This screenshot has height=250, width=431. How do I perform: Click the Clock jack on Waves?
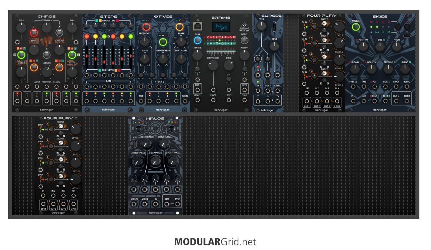(x=185, y=101)
